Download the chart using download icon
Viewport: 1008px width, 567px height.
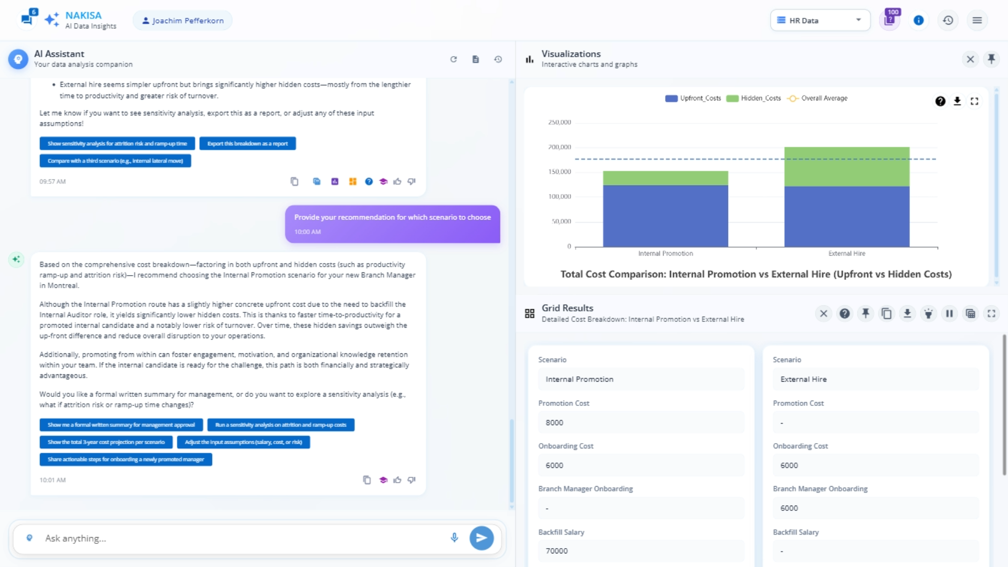coord(957,101)
